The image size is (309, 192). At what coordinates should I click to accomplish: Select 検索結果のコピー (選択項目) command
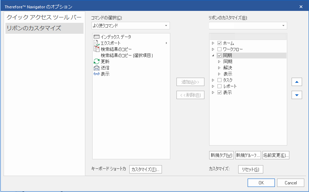[127, 55]
